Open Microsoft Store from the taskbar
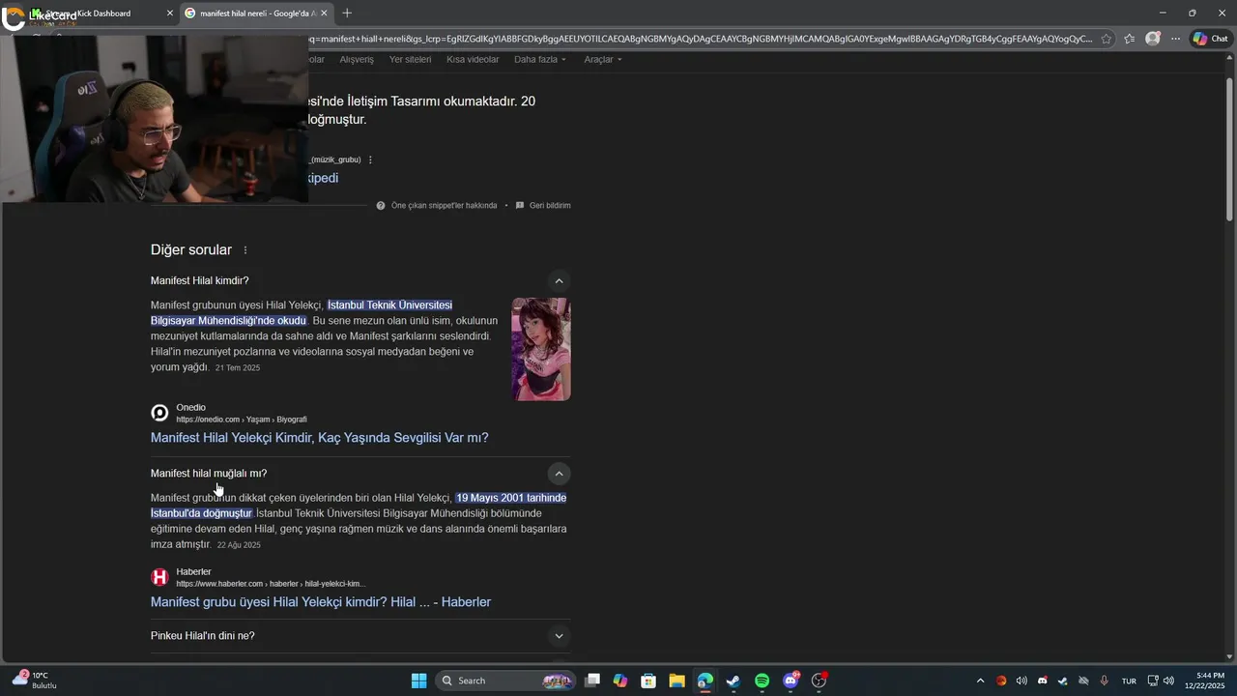This screenshot has height=696, width=1237. (648, 681)
